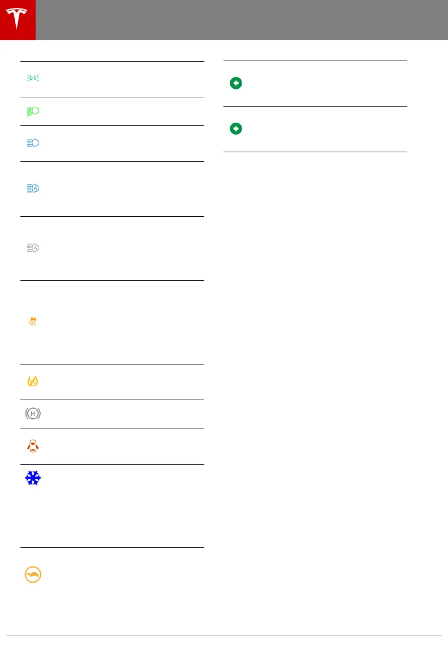
Task: Click the green right turn signal arrow
Action: (x=236, y=129)
